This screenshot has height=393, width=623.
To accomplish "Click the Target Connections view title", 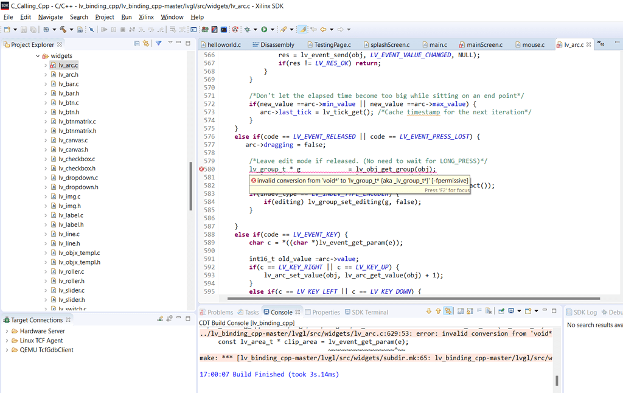I will pyautogui.click(x=37, y=320).
